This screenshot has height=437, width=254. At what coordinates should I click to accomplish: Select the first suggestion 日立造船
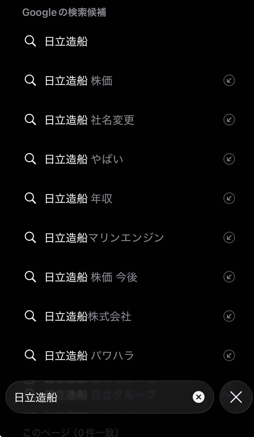[x=66, y=41]
